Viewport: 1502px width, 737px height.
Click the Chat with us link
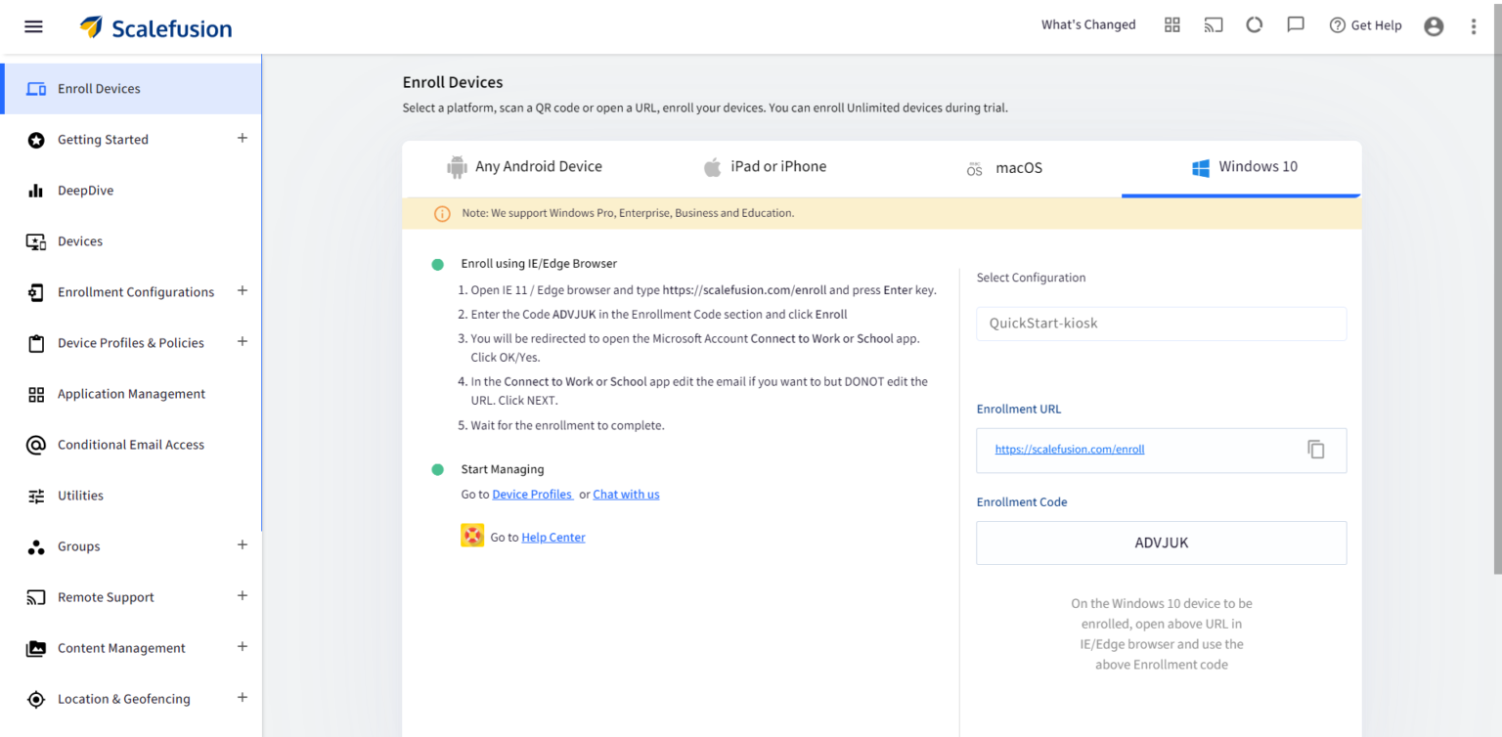[x=626, y=494]
